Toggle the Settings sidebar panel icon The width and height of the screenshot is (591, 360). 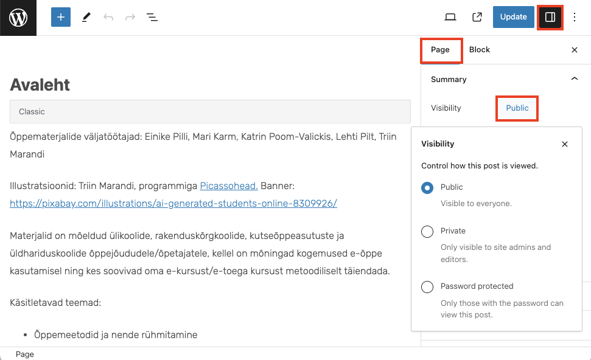tap(550, 17)
